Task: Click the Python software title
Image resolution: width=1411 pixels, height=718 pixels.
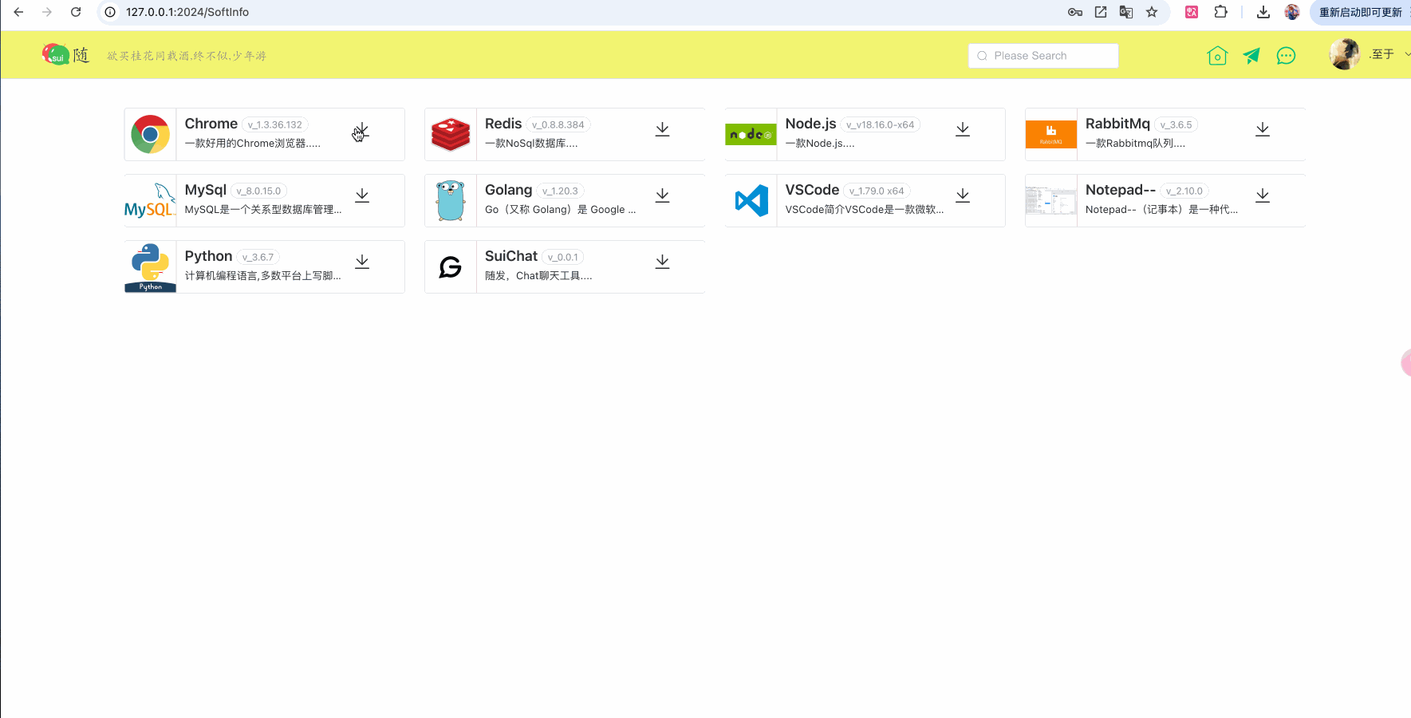Action: click(208, 256)
